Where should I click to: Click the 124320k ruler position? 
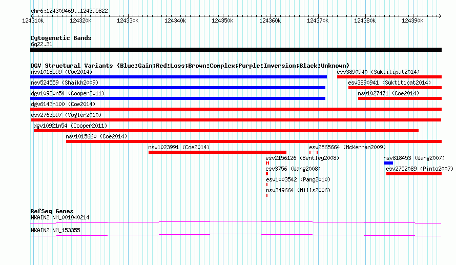pyautogui.click(x=80, y=21)
